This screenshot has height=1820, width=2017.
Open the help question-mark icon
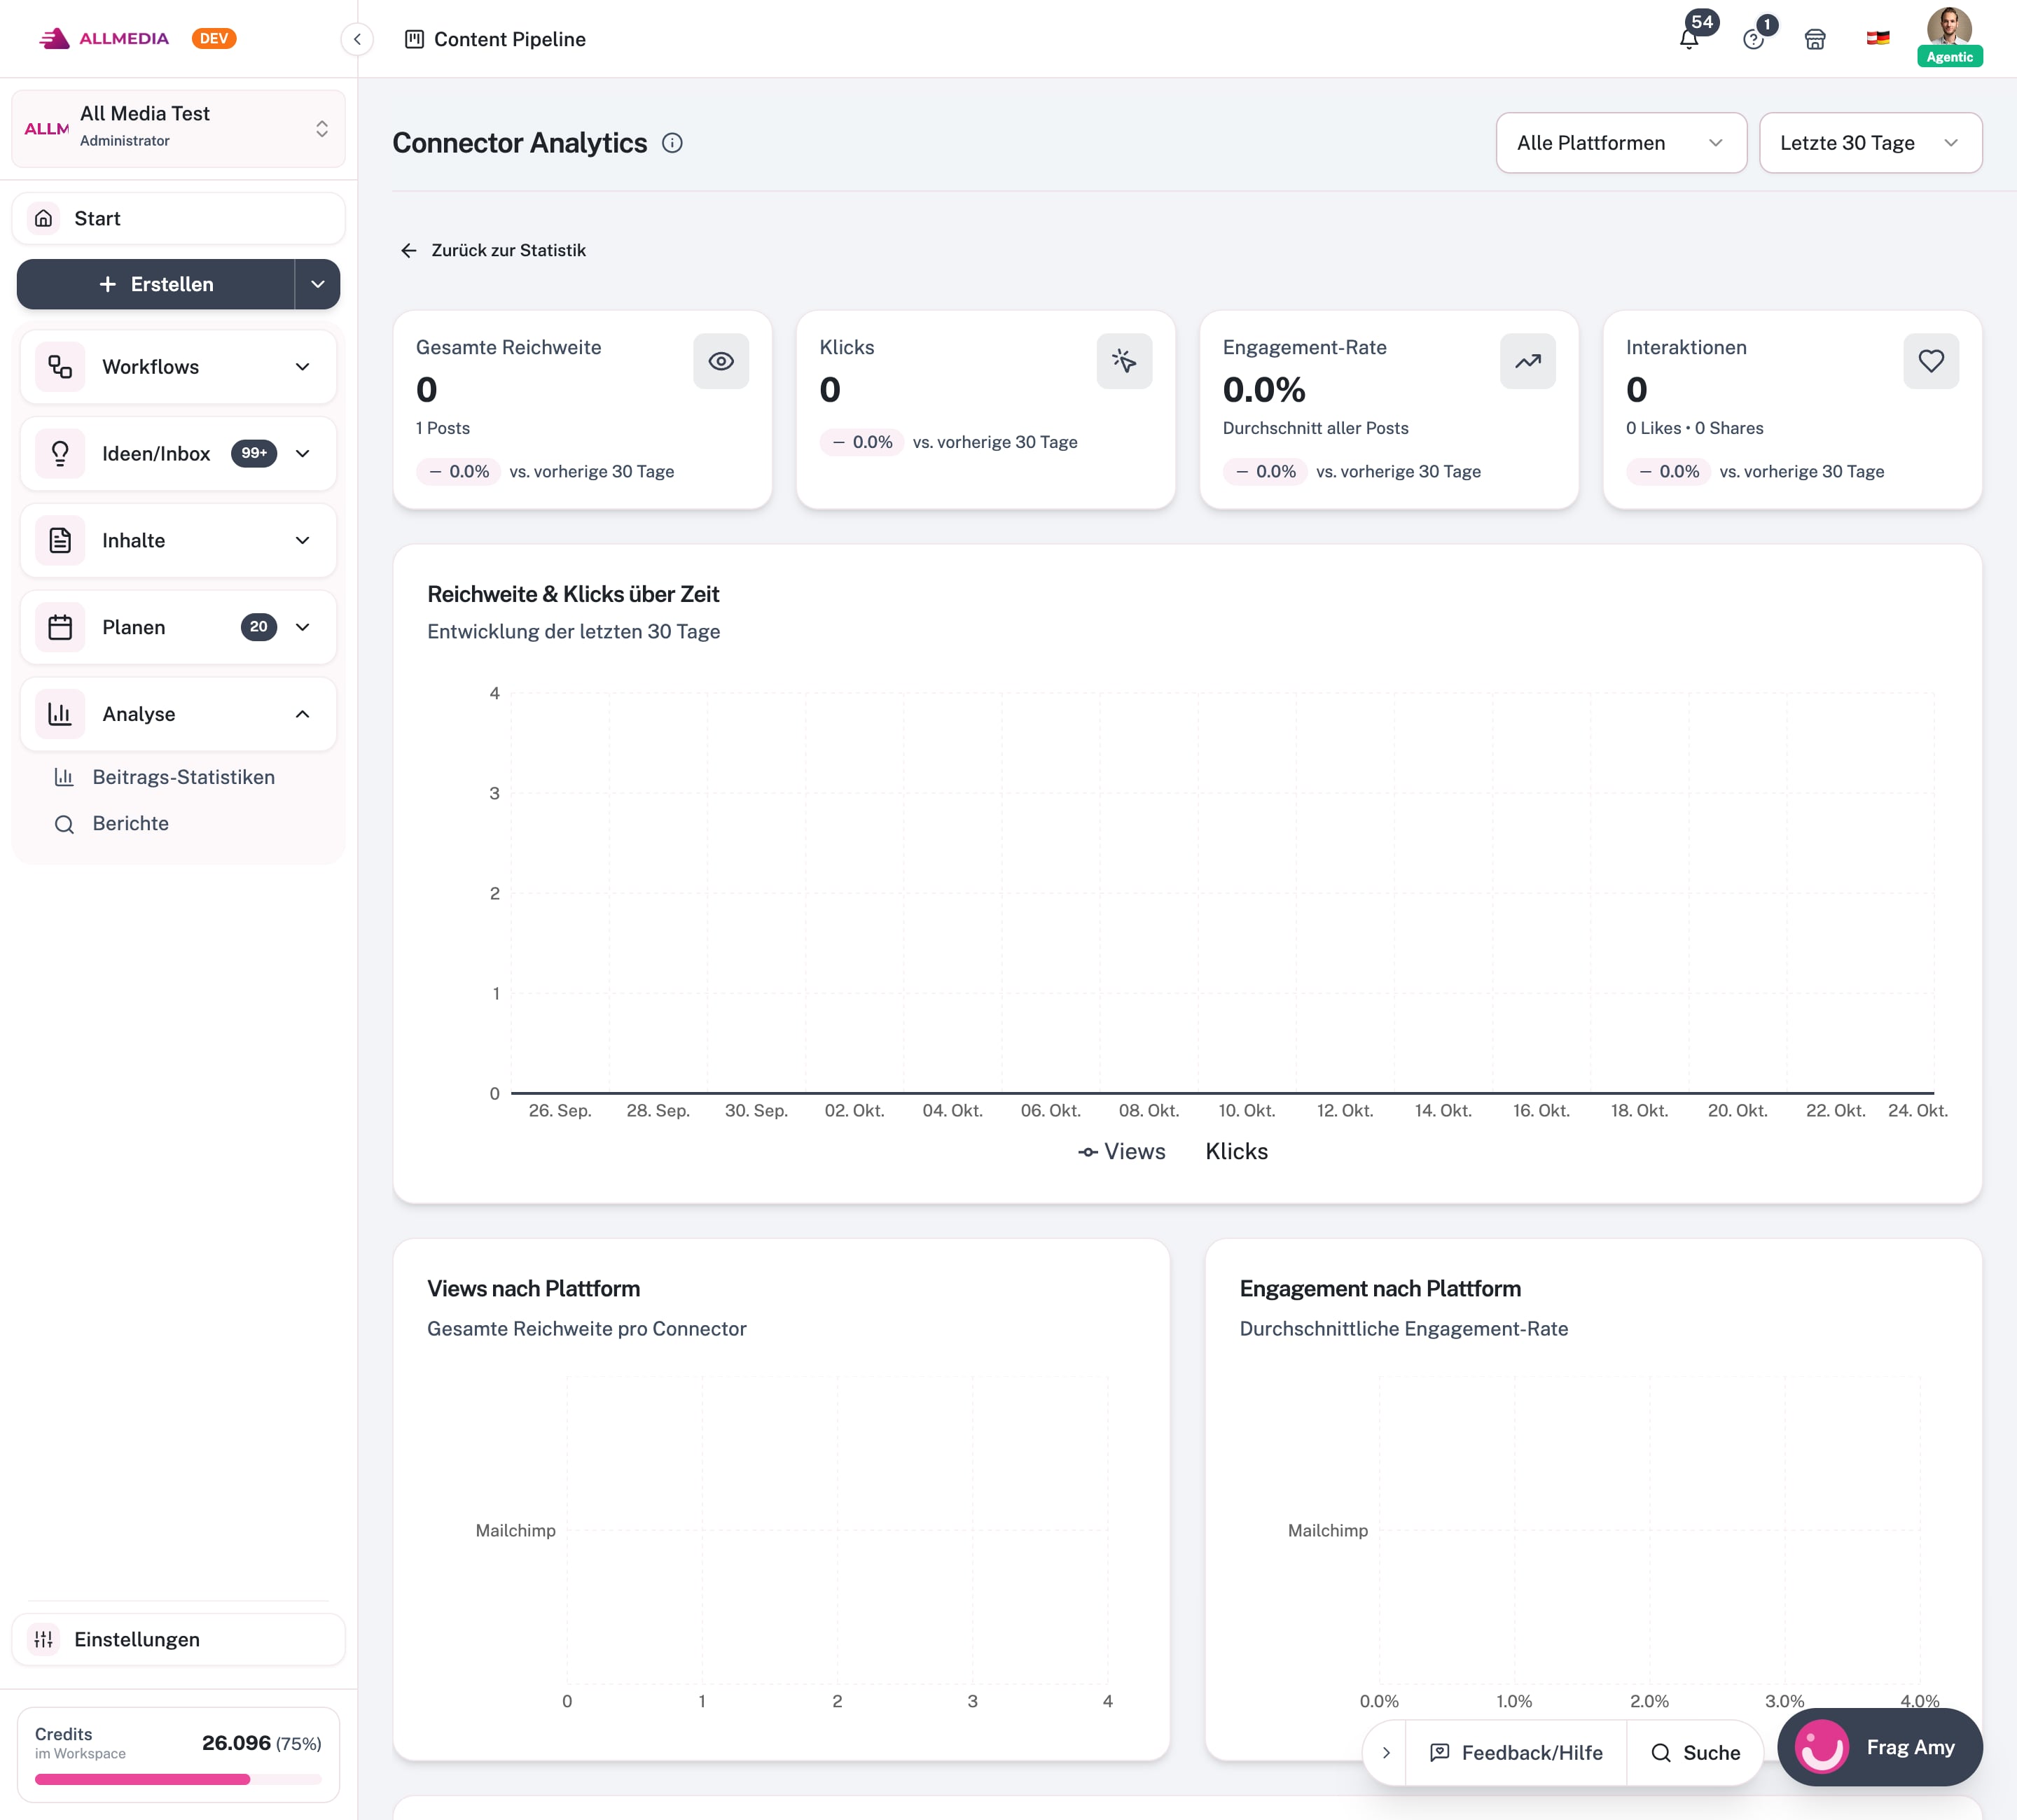[x=1753, y=39]
